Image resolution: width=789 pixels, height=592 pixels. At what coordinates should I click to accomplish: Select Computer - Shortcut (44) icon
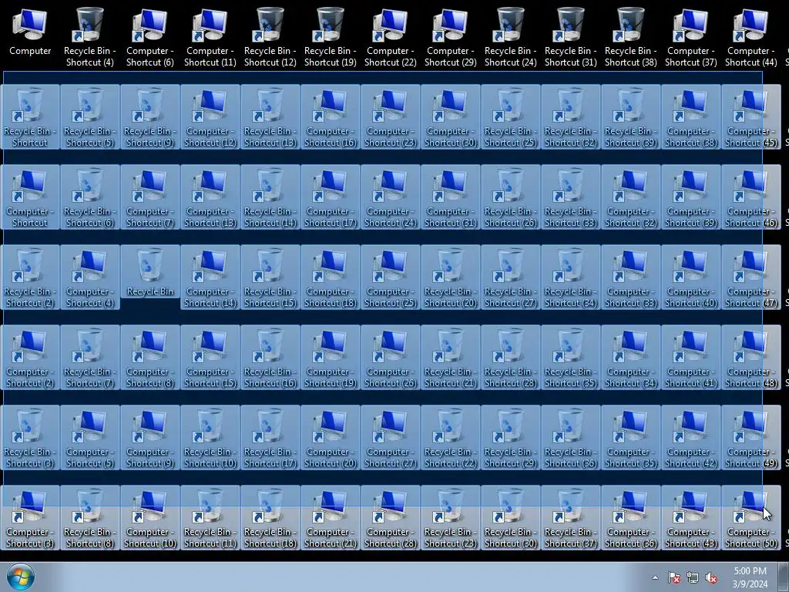751,36
